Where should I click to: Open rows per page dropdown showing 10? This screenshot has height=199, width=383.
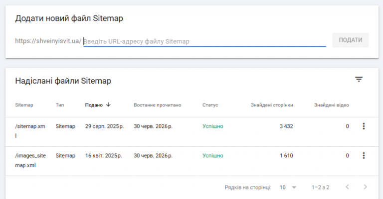[288, 187]
